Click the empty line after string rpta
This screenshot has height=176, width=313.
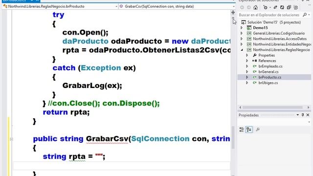121,165
